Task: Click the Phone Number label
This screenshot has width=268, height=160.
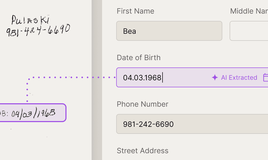Action: tap(142, 104)
